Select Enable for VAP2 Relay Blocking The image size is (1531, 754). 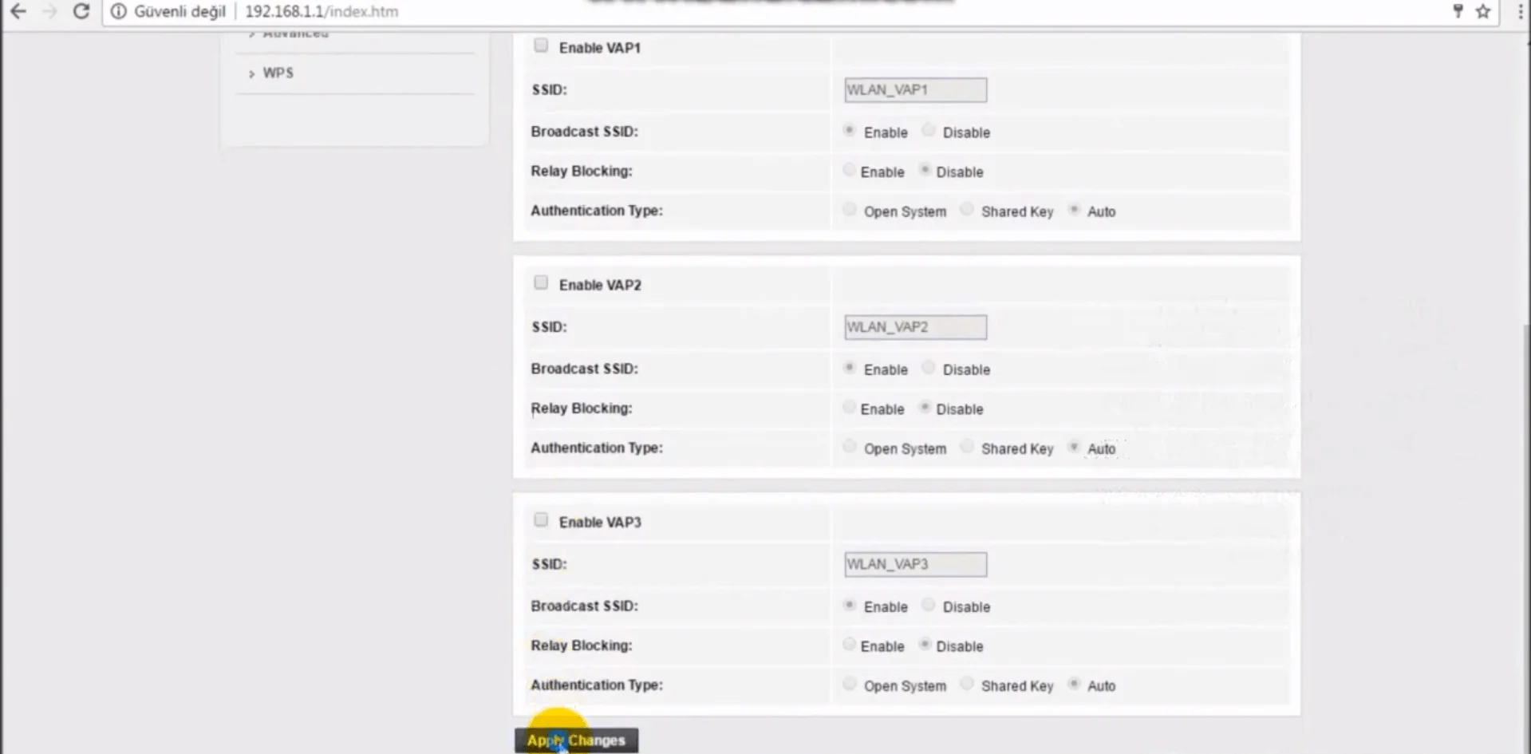click(x=850, y=407)
